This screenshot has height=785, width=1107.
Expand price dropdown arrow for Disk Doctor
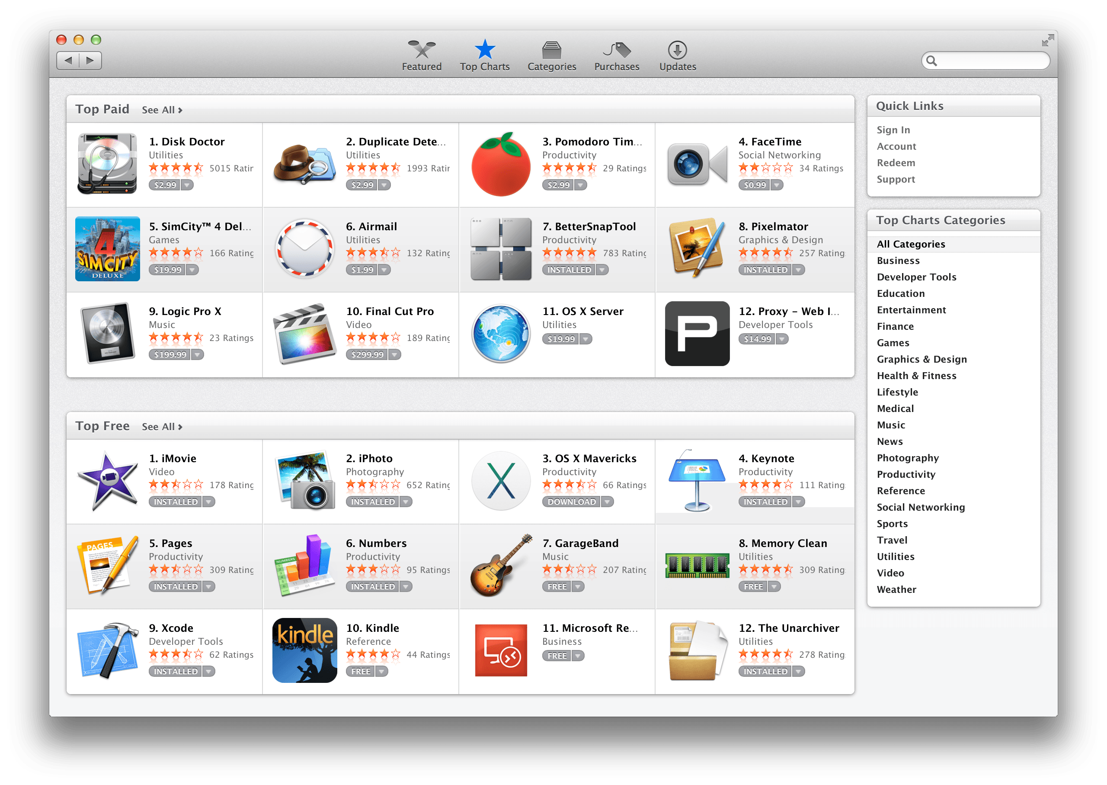click(187, 185)
